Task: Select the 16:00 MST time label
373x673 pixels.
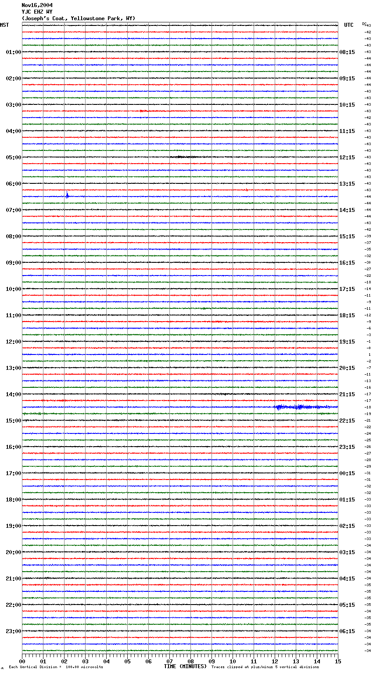Action: pyautogui.click(x=14, y=447)
